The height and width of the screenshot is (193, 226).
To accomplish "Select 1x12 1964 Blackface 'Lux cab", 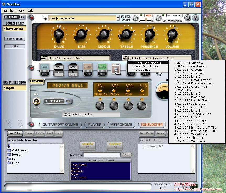I will [x=197, y=83].
